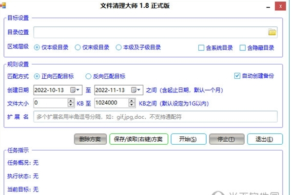Exit via the 退出(E) button
This screenshot has height=195, width=291.
265,139
